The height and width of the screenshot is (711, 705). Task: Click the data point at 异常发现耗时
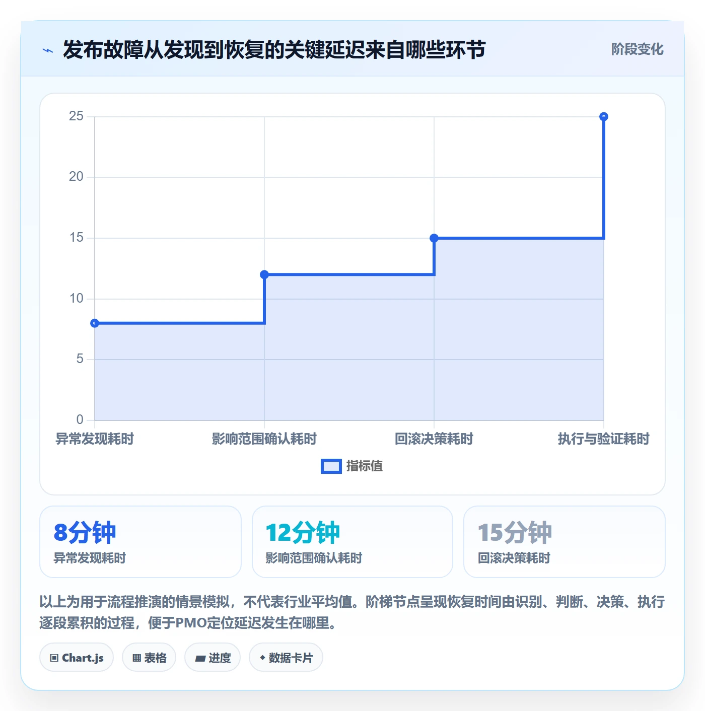pyautogui.click(x=95, y=323)
